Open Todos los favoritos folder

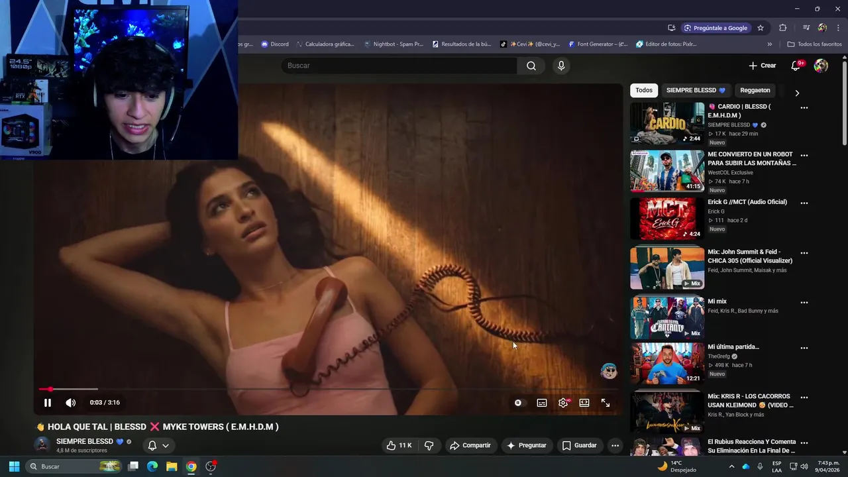point(815,44)
